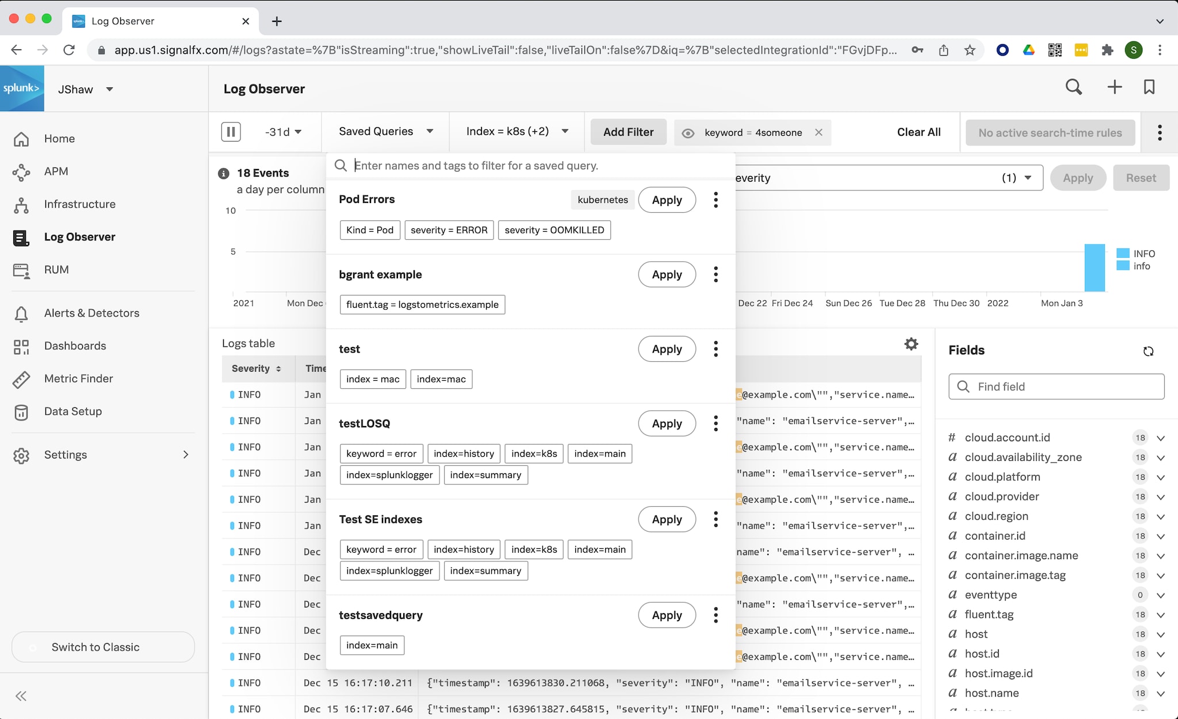Apply the bgrant example saved query

tap(667, 274)
